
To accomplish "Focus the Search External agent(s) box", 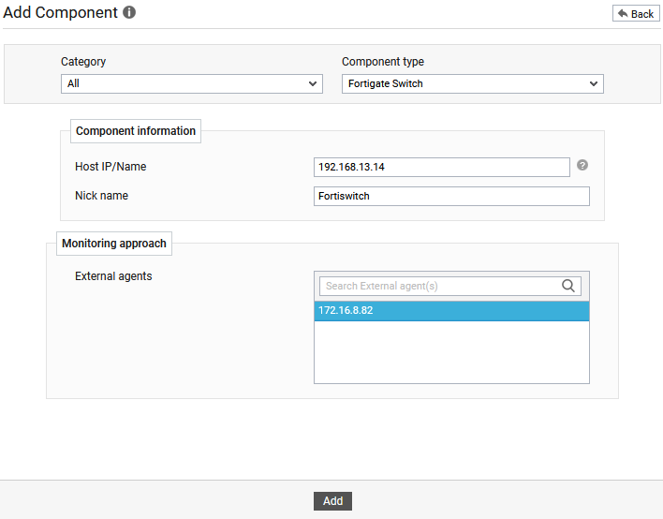I will [440, 286].
